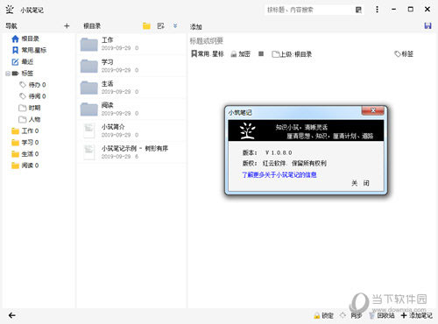This screenshot has height=324, width=438.
Task: Open the 工作 folder in the list
Action: 131,44
